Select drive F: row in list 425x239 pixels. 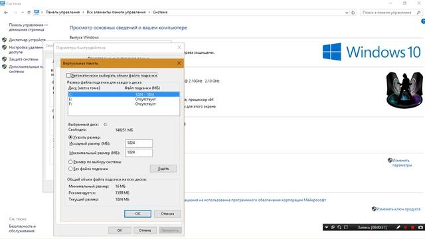pos(124,104)
